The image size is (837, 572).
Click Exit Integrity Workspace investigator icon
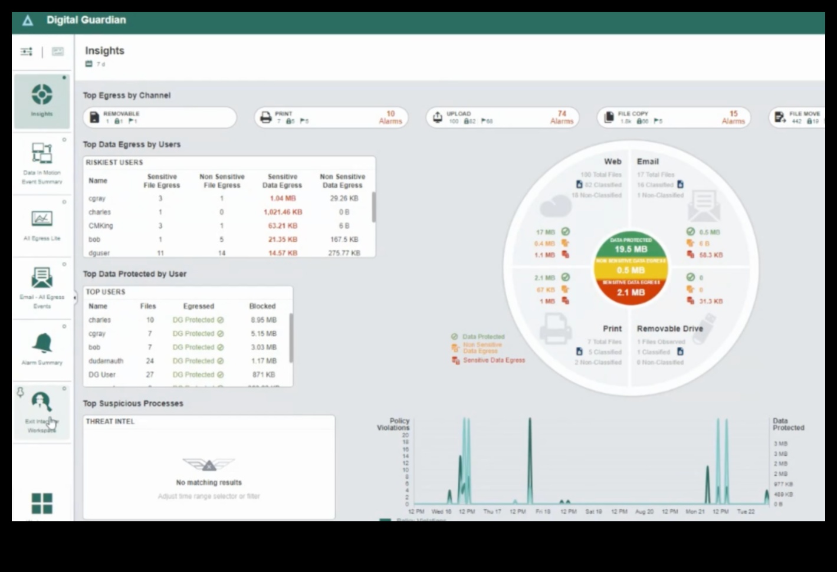click(41, 402)
